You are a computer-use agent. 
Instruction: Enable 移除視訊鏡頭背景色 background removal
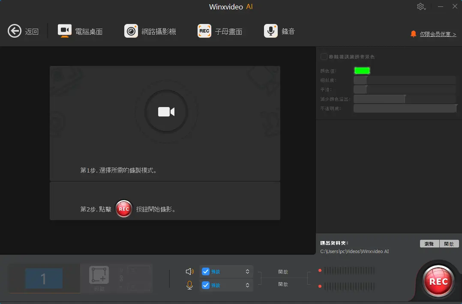(x=324, y=56)
